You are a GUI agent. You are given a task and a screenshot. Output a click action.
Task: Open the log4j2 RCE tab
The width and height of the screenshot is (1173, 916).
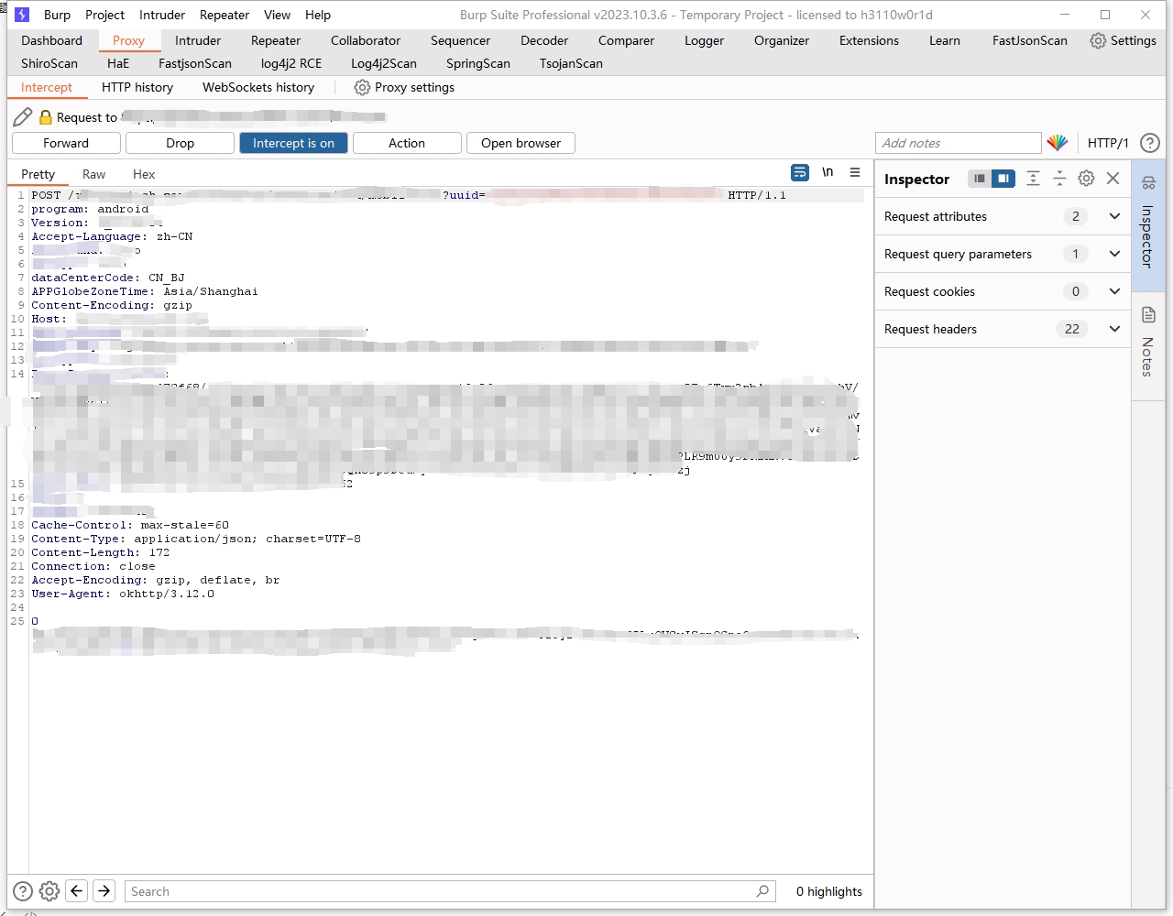pos(291,63)
